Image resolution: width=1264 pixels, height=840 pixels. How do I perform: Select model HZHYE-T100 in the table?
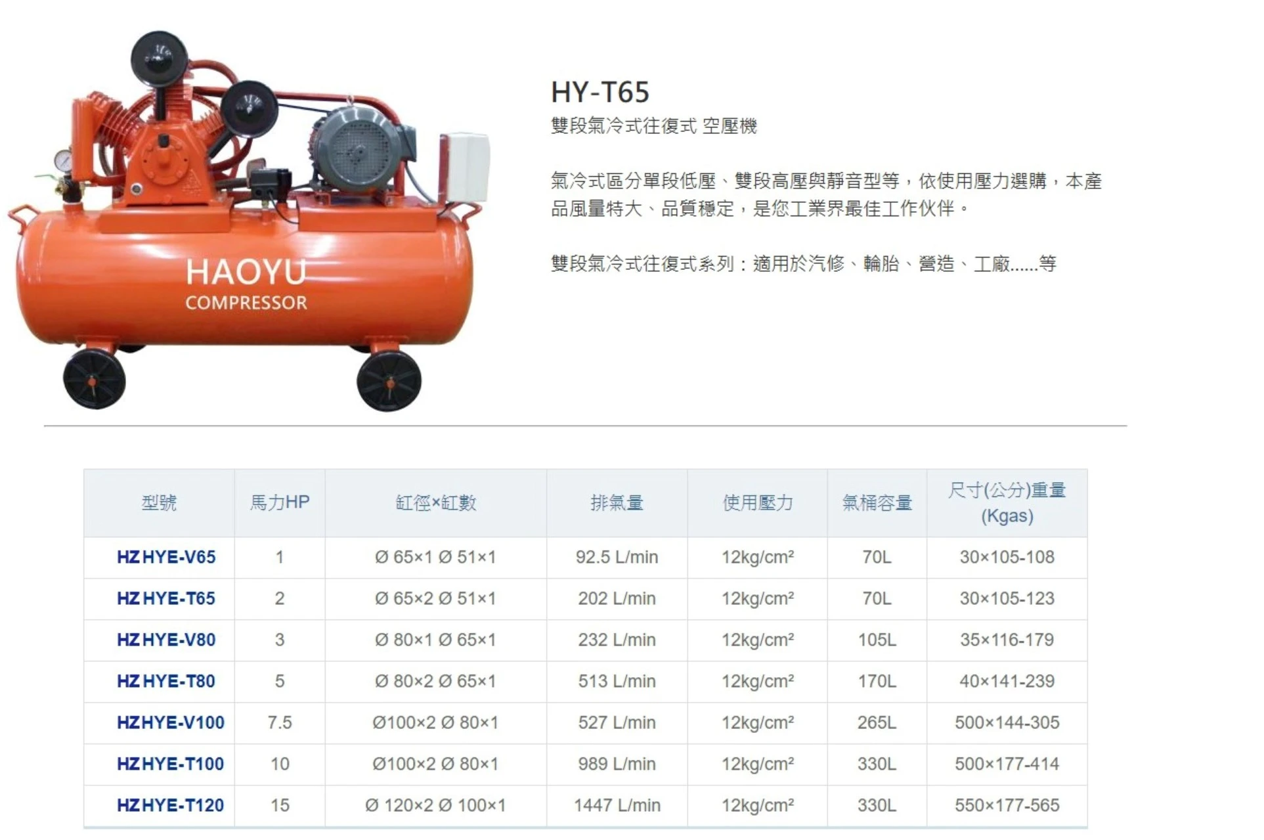coord(171,764)
